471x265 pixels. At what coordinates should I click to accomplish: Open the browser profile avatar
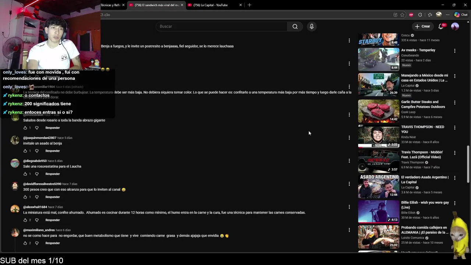tap(439, 15)
